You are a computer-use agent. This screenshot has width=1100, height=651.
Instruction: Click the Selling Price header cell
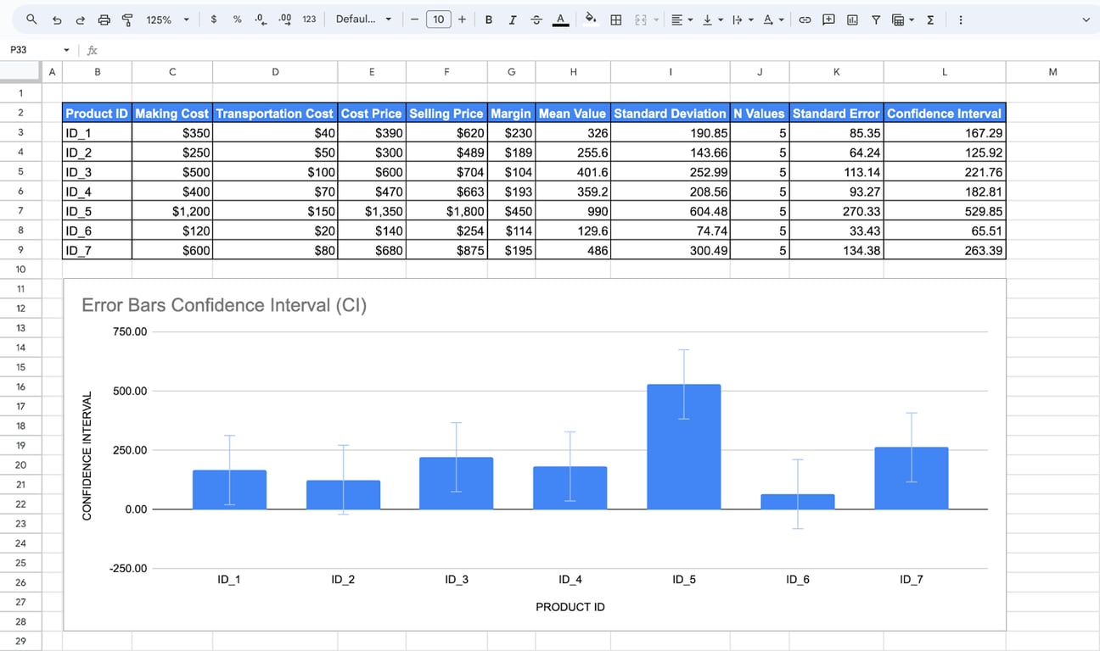(446, 113)
